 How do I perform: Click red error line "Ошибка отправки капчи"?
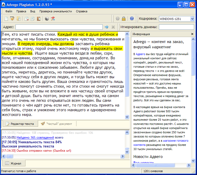pos(34,151)
